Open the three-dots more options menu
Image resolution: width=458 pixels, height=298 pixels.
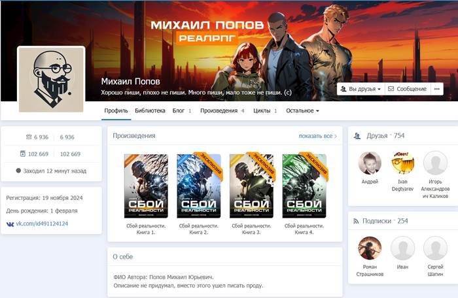[436, 89]
